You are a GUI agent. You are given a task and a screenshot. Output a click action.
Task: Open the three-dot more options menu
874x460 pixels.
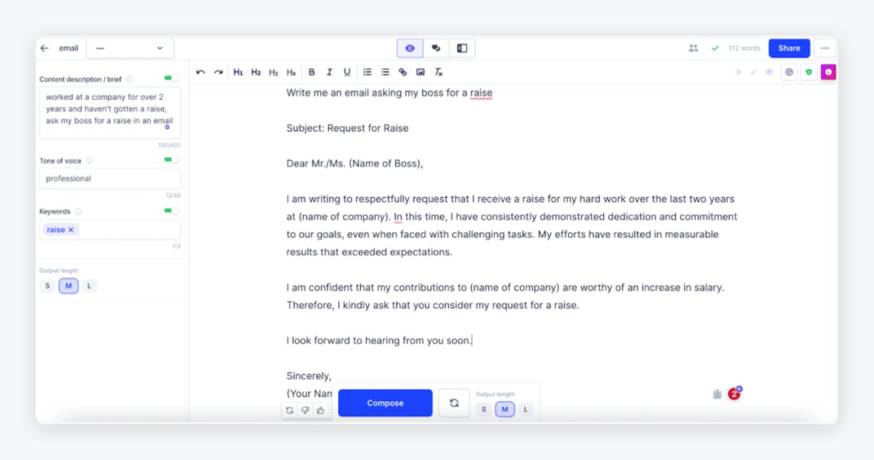[x=825, y=49]
